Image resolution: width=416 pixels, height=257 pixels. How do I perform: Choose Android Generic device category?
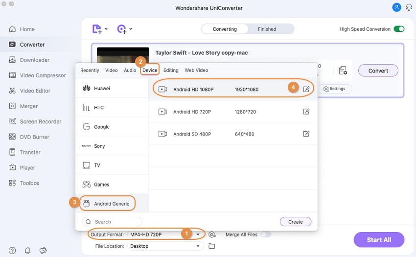pos(112,204)
